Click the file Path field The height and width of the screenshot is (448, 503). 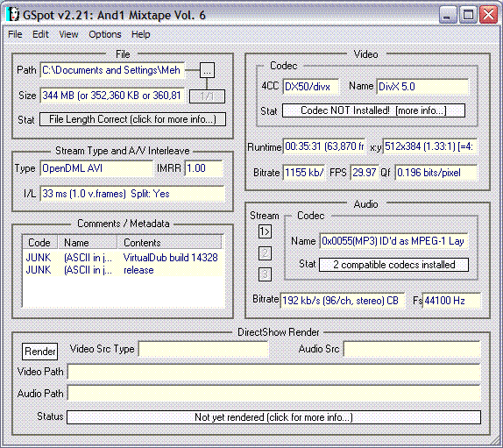[112, 70]
